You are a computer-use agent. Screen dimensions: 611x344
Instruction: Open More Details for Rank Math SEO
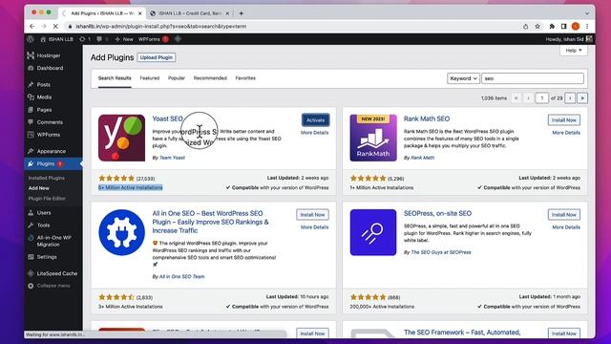click(x=566, y=133)
